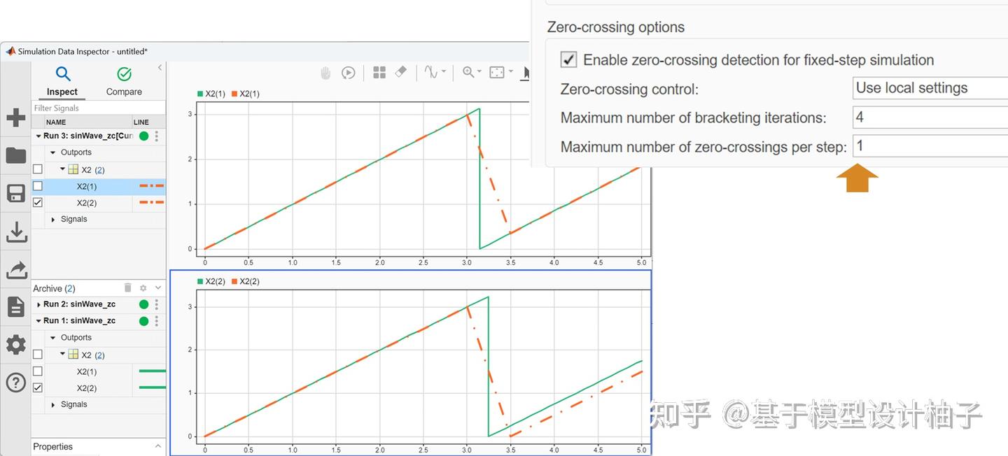The height and width of the screenshot is (456, 1008).
Task: Select the X2(1) row under Run 3
Action: [99, 186]
